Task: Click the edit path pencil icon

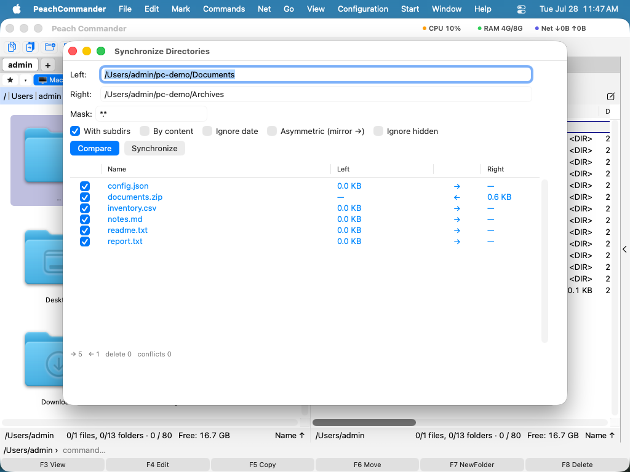Action: point(611,96)
